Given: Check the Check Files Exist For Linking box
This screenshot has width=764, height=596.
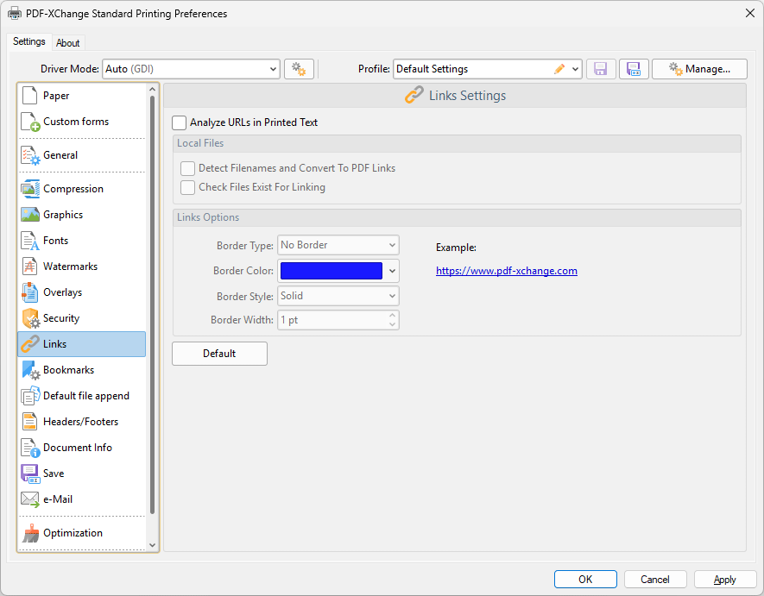Looking at the screenshot, I should pos(187,187).
